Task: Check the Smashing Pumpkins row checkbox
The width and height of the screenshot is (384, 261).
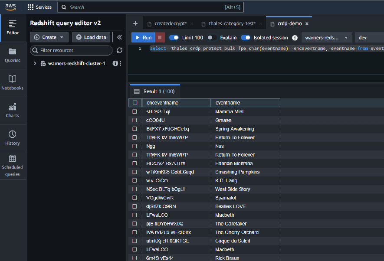Action: coord(135,172)
